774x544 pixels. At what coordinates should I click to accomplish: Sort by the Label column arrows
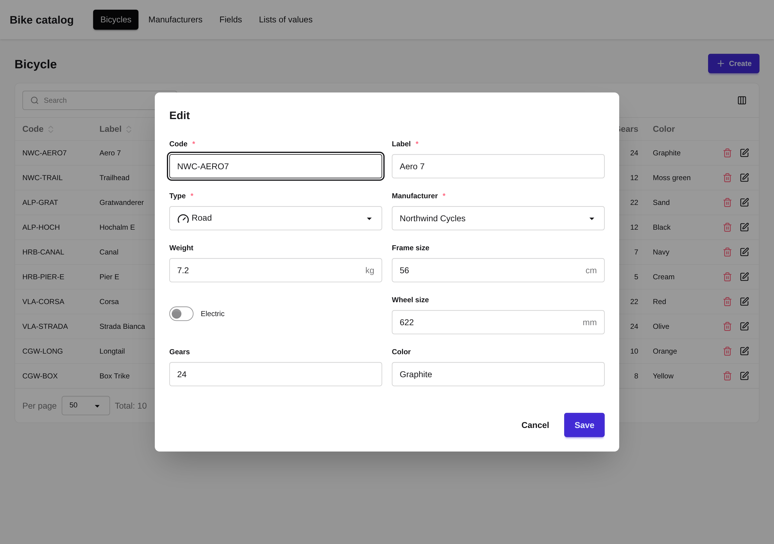coord(129,129)
